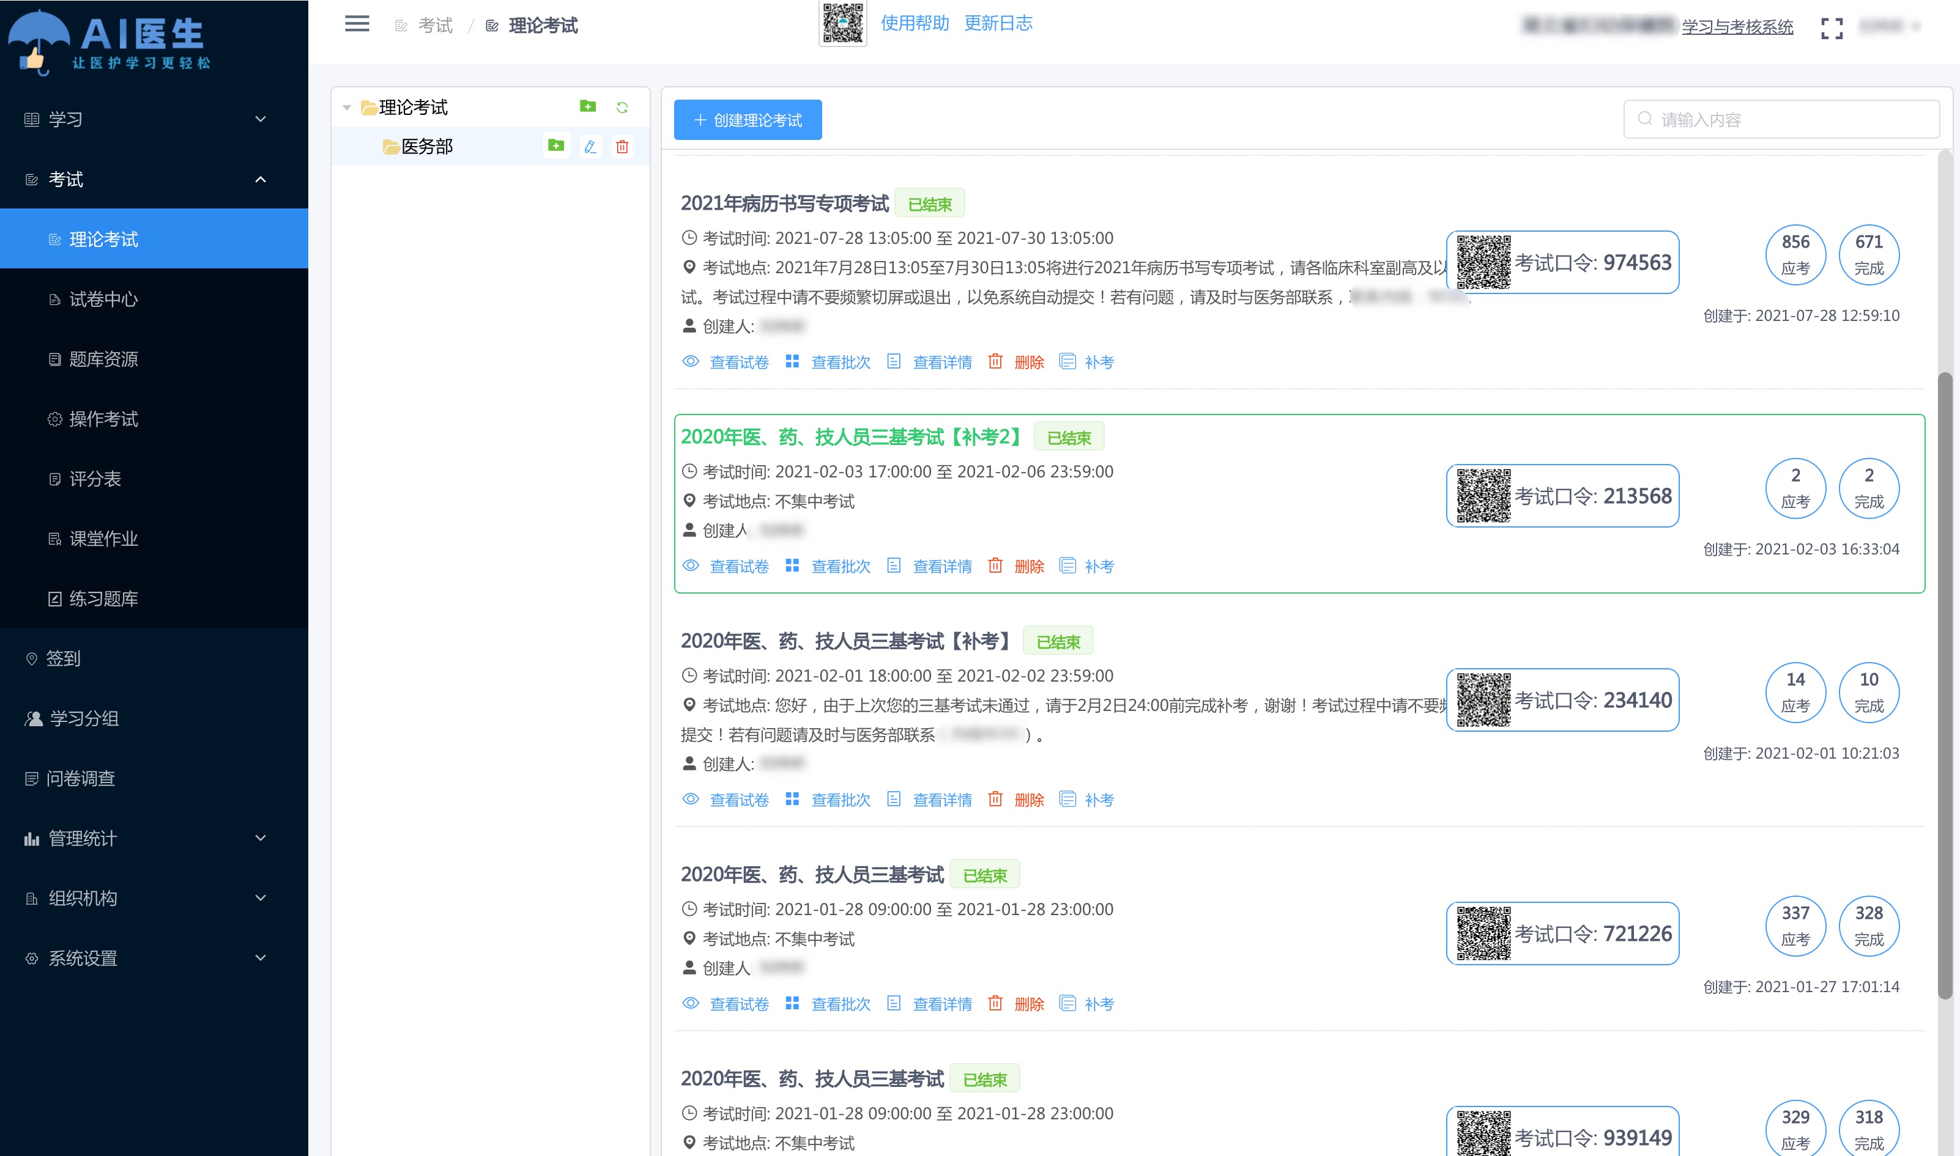This screenshot has height=1156, width=1960.
Task: Click 查看试卷 eye icon for 2021年病历书写专项考试
Action: point(691,361)
